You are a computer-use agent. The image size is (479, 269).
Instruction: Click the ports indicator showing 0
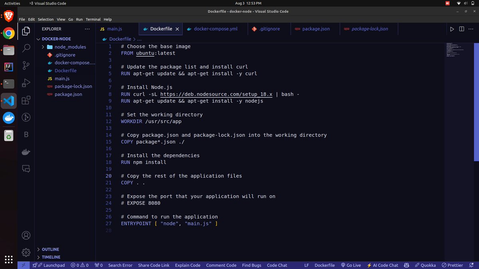tap(99, 265)
